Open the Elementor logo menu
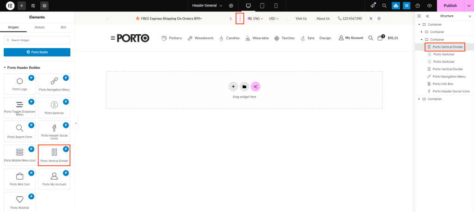 [10, 6]
